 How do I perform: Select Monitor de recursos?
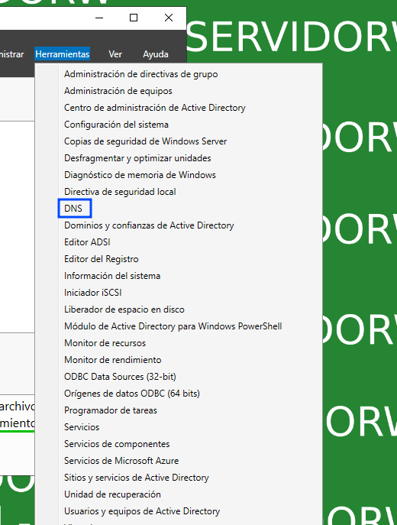coord(105,343)
